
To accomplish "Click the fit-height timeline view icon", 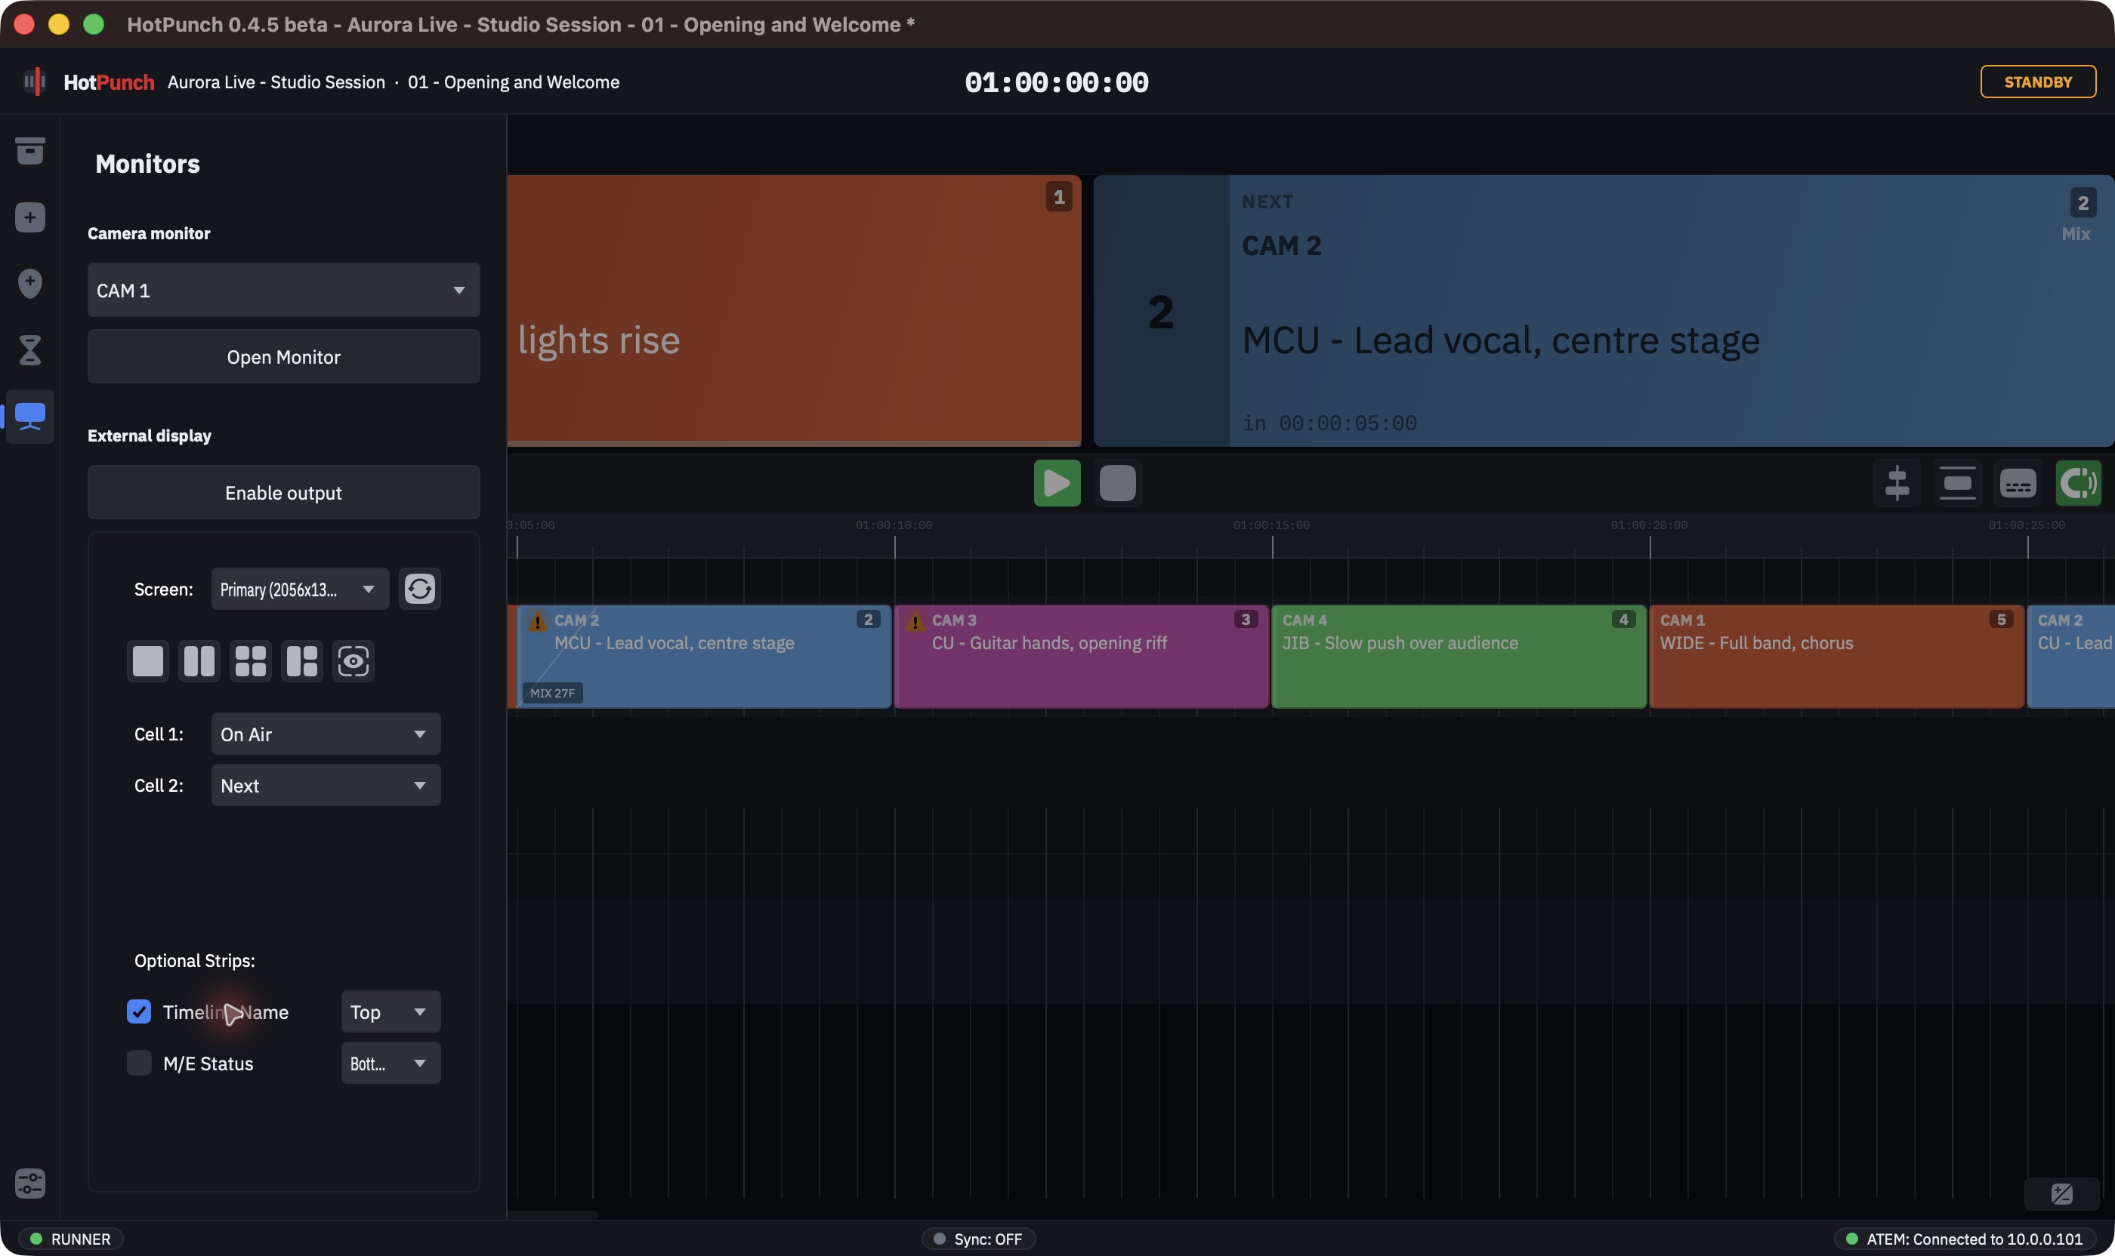I will click(x=1957, y=483).
